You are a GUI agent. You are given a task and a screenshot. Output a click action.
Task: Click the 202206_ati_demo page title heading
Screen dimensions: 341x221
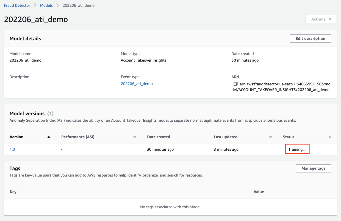pyautogui.click(x=36, y=19)
